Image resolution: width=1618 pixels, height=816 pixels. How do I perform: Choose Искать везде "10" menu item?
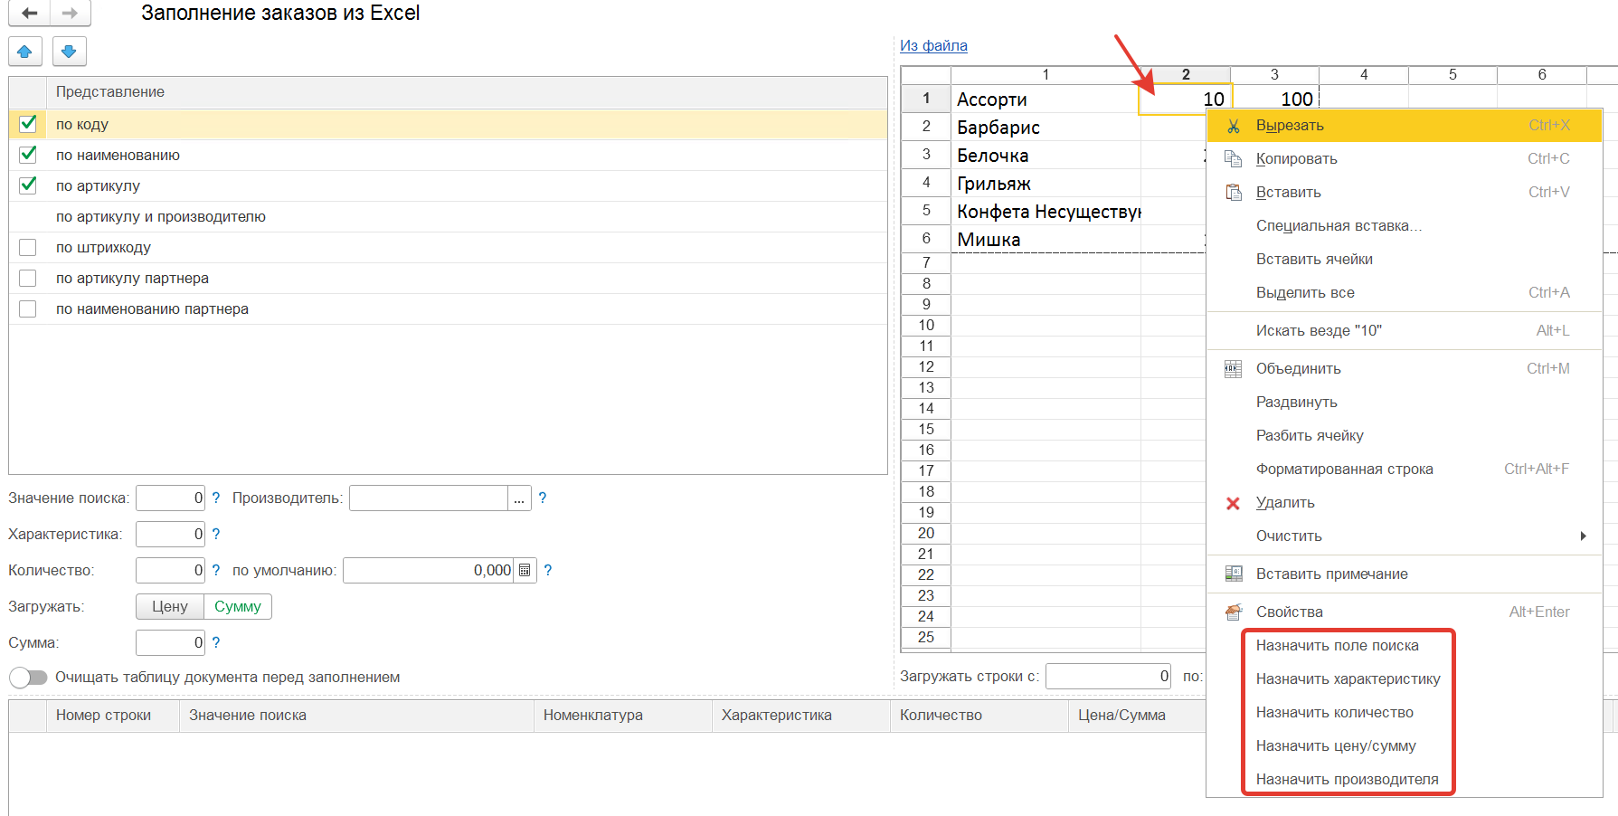(x=1404, y=331)
